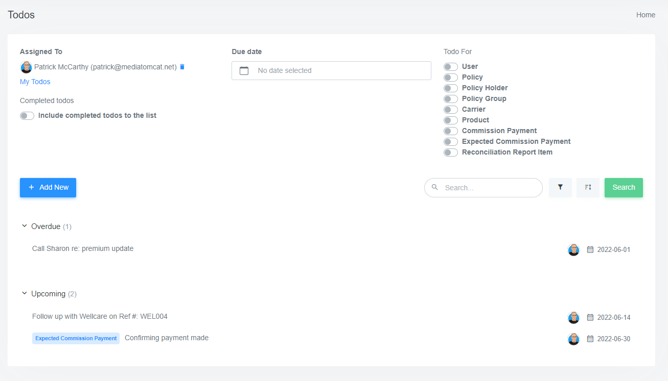Open the due date calendar picker
Screen dimensions: 668x381
(244, 70)
